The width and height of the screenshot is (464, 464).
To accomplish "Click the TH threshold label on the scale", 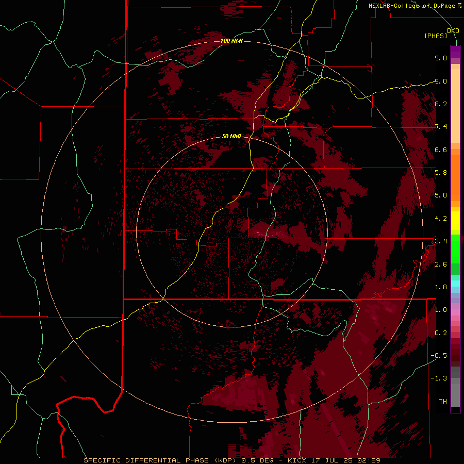I will (443, 402).
